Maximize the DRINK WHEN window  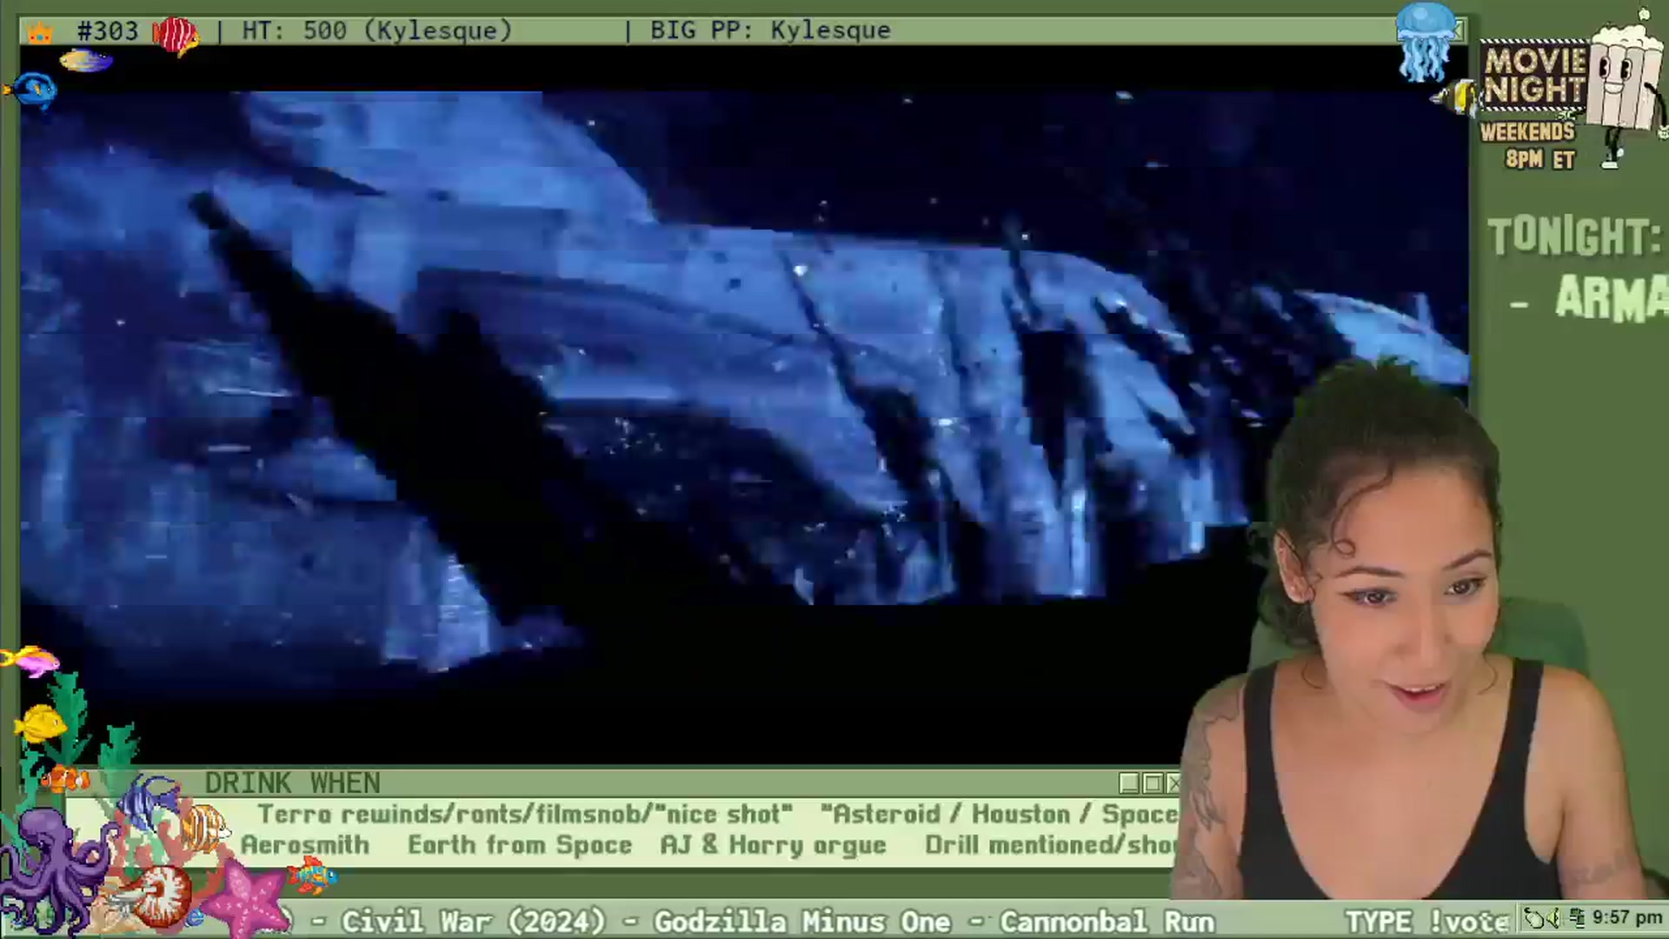[1152, 783]
